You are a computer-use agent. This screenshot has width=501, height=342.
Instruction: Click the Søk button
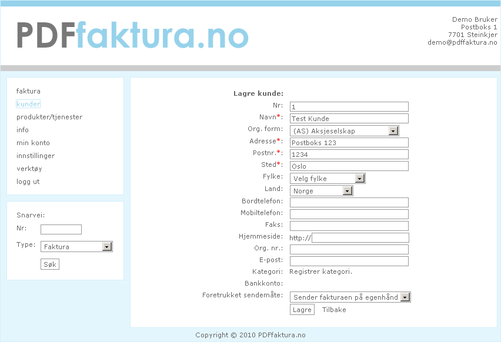[50, 264]
